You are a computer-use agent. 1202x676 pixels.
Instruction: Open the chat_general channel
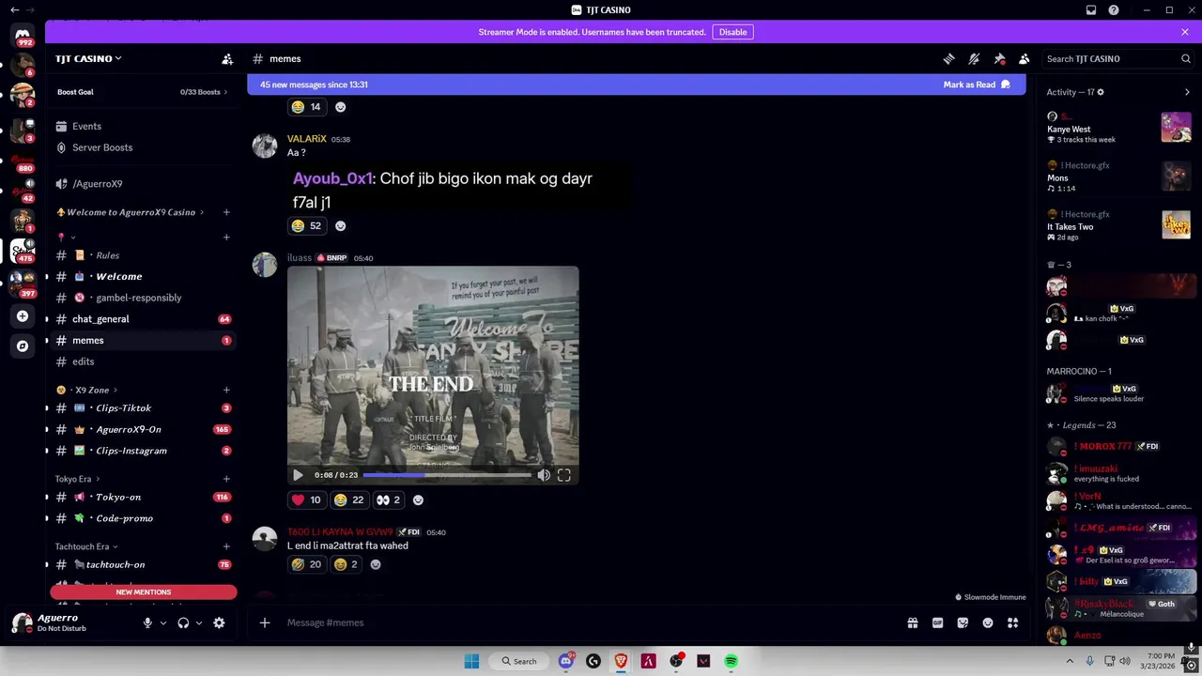142,319
